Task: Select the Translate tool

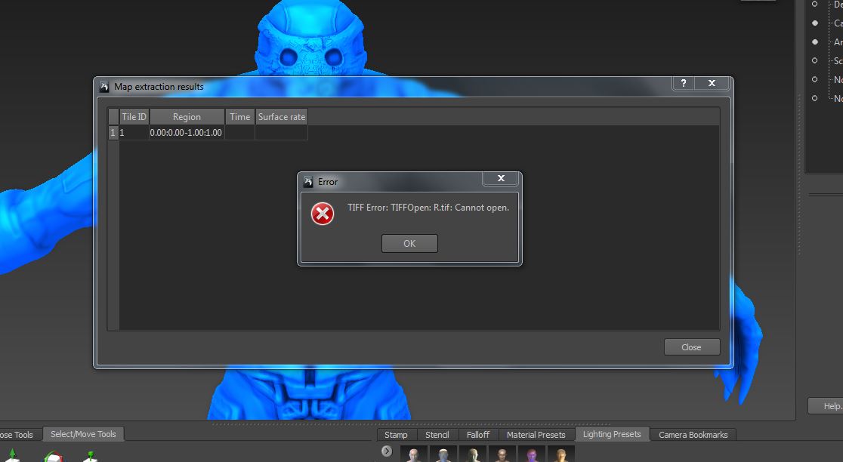Action: point(11,455)
